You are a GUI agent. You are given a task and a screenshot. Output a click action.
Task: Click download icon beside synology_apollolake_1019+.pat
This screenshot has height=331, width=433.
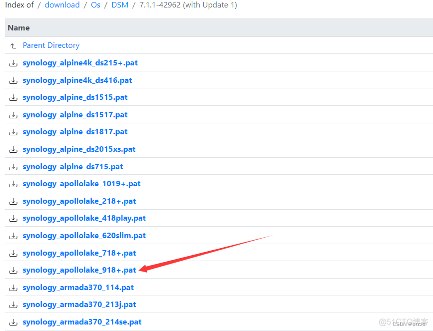coord(13,184)
